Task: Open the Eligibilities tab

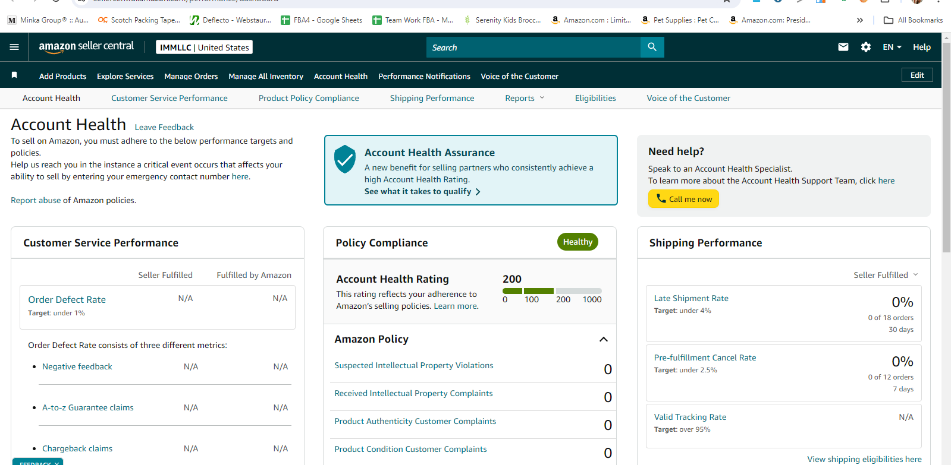Action: (595, 98)
